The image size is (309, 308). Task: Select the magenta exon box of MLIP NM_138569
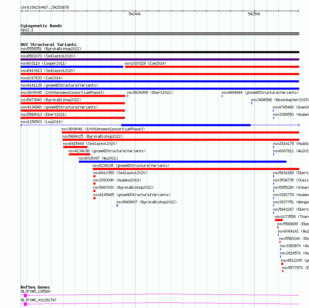click(25, 295)
